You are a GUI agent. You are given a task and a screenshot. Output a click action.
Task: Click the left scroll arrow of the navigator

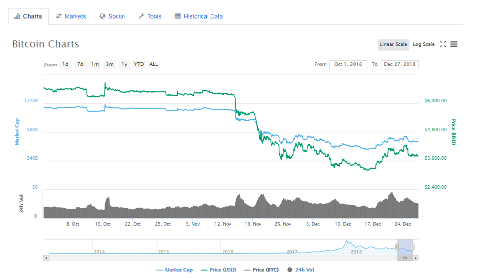[46, 258]
